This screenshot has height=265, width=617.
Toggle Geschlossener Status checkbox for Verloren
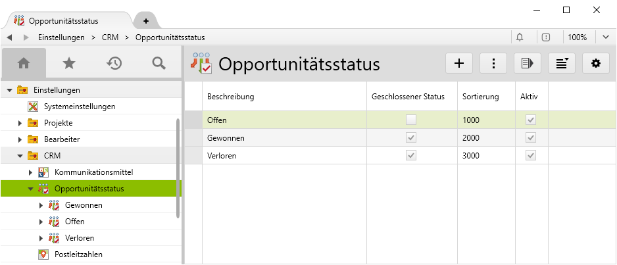click(411, 156)
